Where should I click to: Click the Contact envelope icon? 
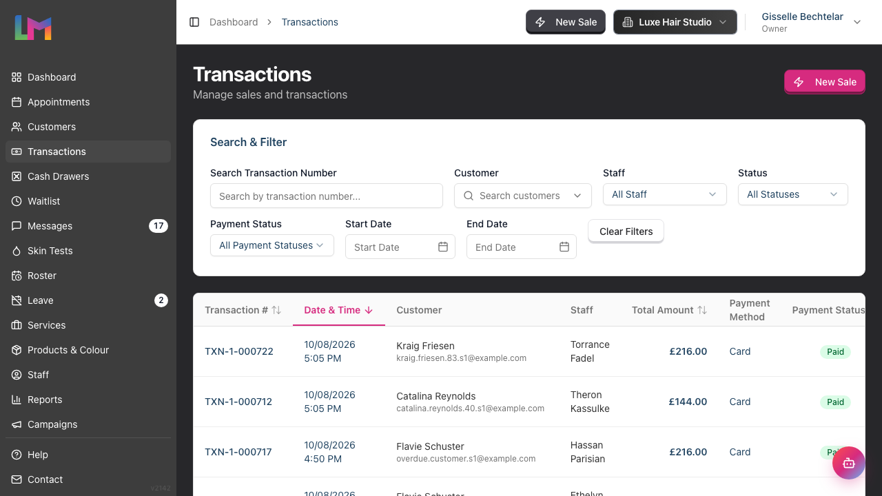[x=17, y=479]
